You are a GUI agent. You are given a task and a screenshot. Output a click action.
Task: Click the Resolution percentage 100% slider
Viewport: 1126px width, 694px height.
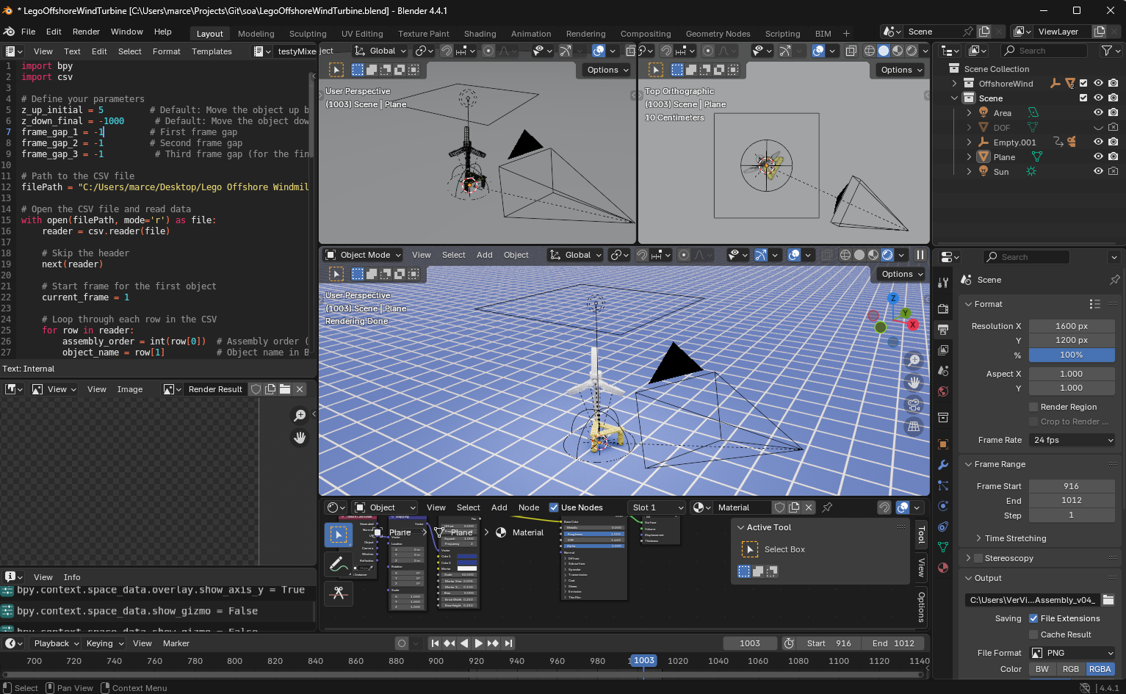[x=1072, y=355]
